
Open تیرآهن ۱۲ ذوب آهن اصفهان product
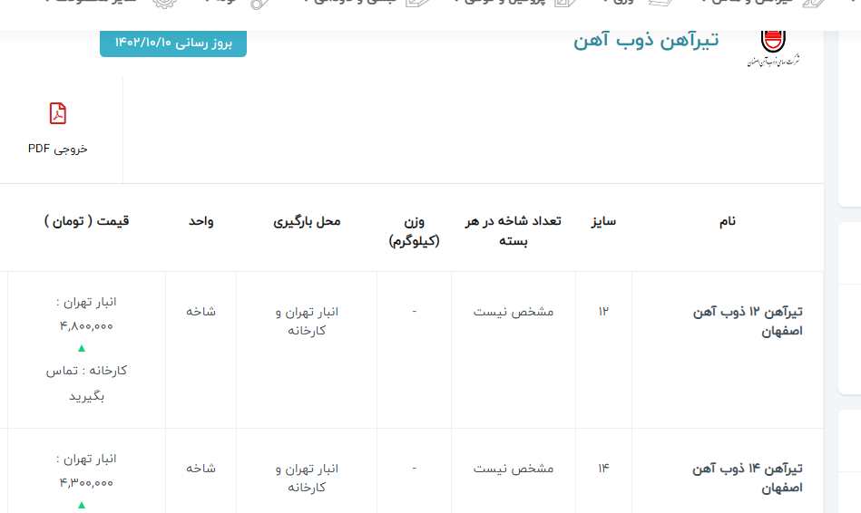[x=748, y=321]
